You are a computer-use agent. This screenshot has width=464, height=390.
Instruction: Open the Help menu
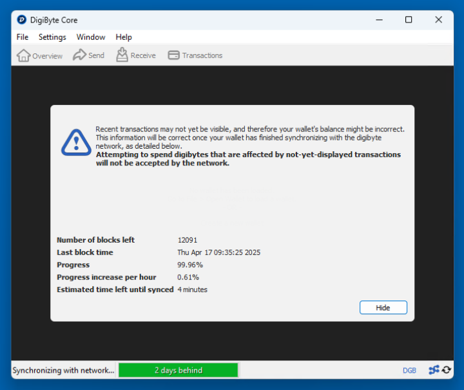click(124, 37)
